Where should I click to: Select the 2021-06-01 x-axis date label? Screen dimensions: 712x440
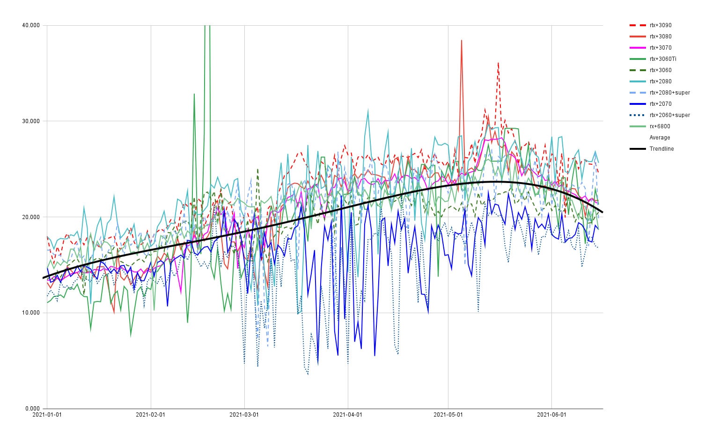[551, 415]
